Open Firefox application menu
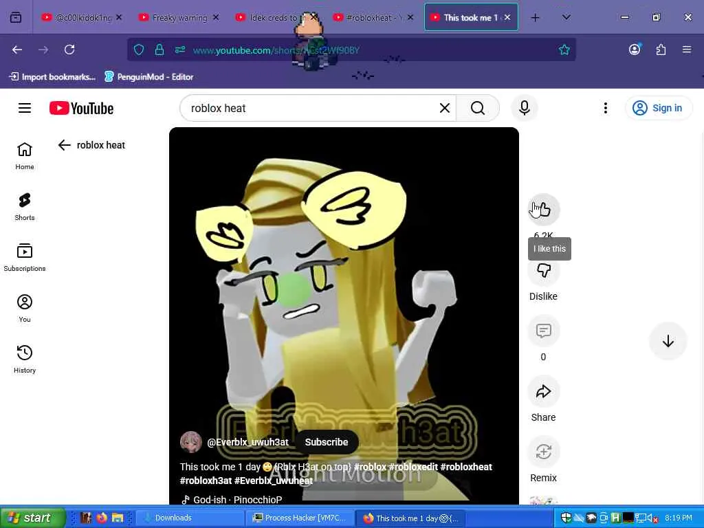Image resolution: width=704 pixels, height=528 pixels. 687,49
